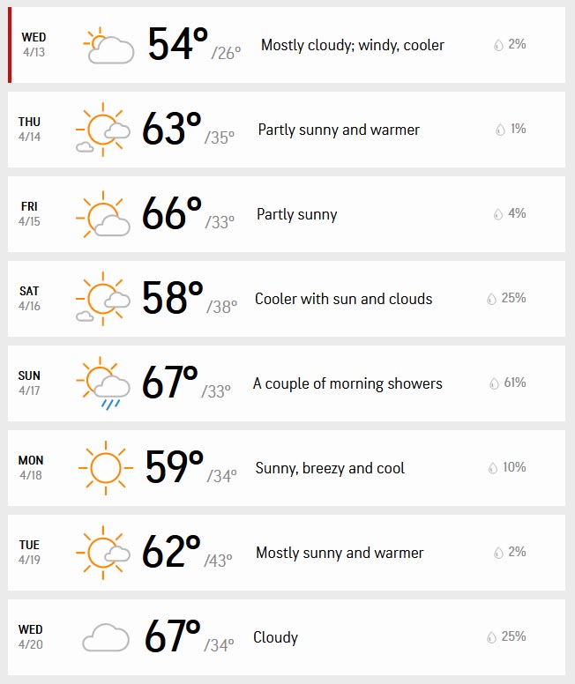This screenshot has width=575, height=684.
Task: Click the raindrop icon next to 61%
Action: [494, 383]
